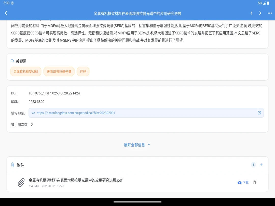This screenshot has height=206, width=275.
Task: Open previous record chevron in header
Action: point(251,13)
